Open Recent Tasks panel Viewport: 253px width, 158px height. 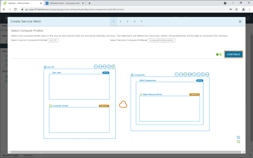[x=10, y=155]
